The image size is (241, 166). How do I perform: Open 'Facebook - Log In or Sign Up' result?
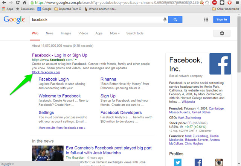pos(59,55)
